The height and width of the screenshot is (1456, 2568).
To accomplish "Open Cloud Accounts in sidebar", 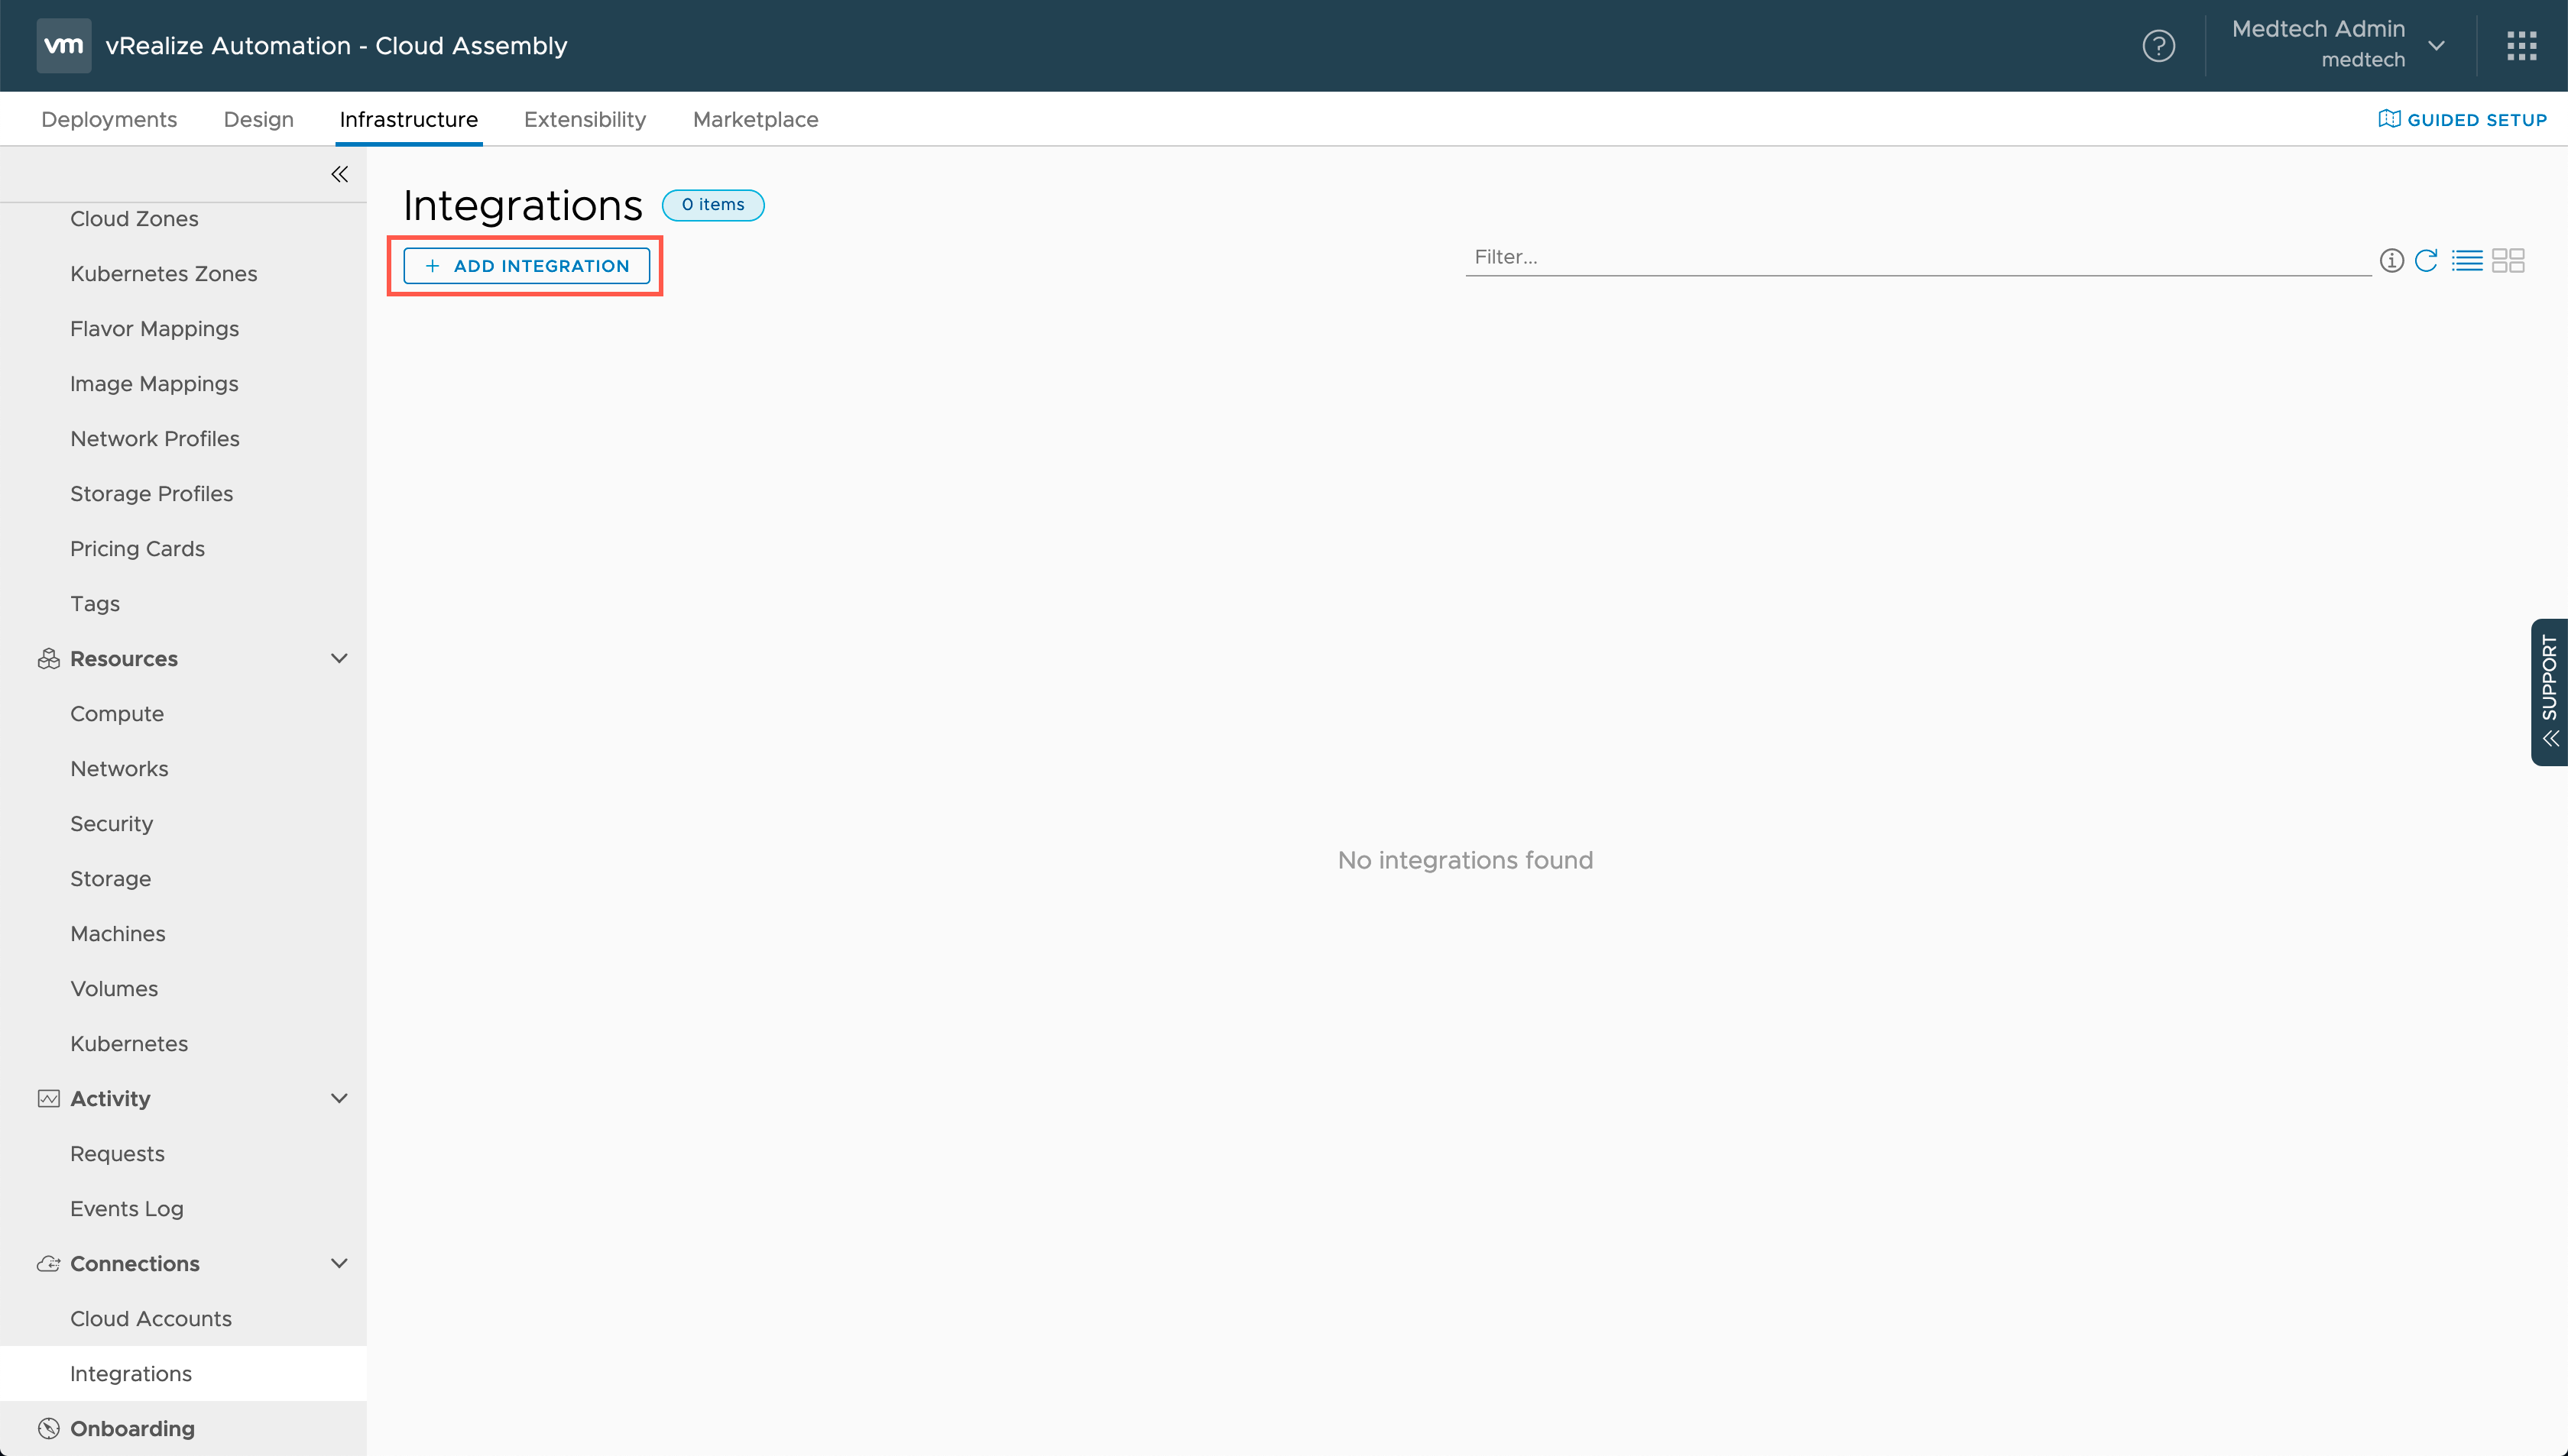I will point(151,1318).
